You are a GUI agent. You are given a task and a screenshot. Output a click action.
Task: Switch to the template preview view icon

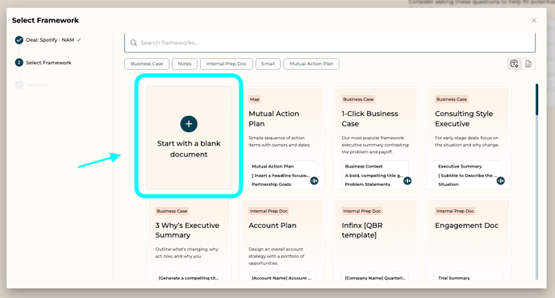pos(514,64)
